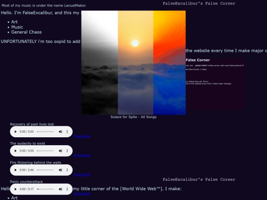Download Fire flickering behind the walls
267x200 pixels.
[82, 175]
